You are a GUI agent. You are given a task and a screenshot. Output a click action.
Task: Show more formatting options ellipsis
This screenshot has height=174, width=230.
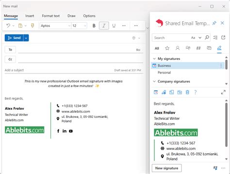[x=124, y=26]
